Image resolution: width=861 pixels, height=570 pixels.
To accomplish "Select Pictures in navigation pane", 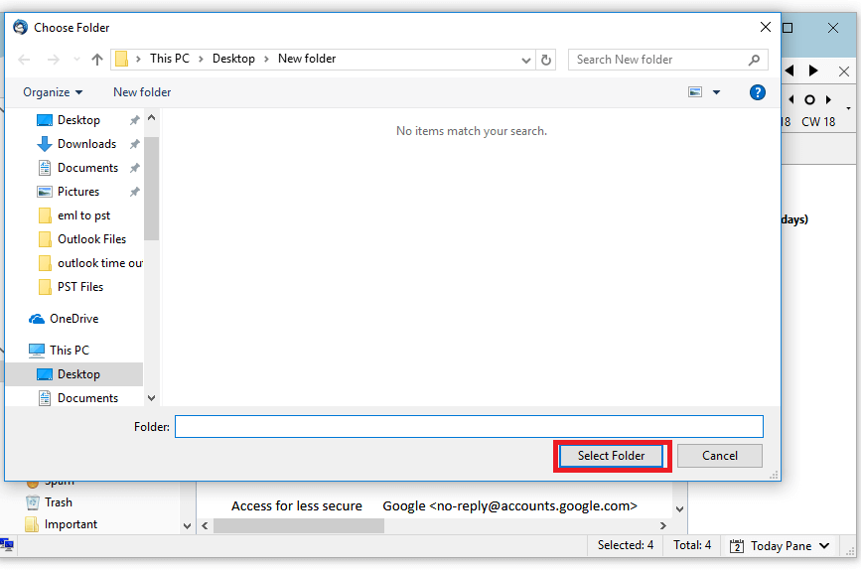I will pos(78,192).
